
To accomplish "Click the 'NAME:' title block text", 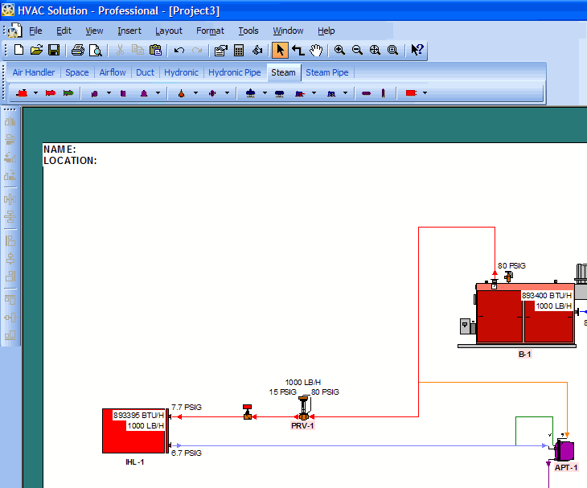I will (x=60, y=150).
